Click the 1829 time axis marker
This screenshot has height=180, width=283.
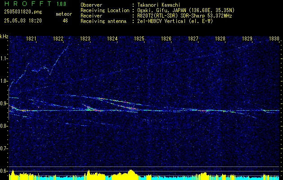(247, 38)
